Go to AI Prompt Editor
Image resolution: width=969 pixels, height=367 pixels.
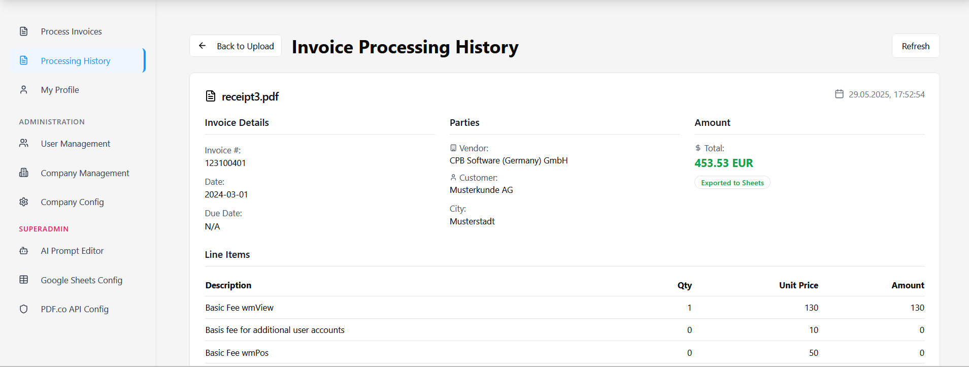click(72, 251)
